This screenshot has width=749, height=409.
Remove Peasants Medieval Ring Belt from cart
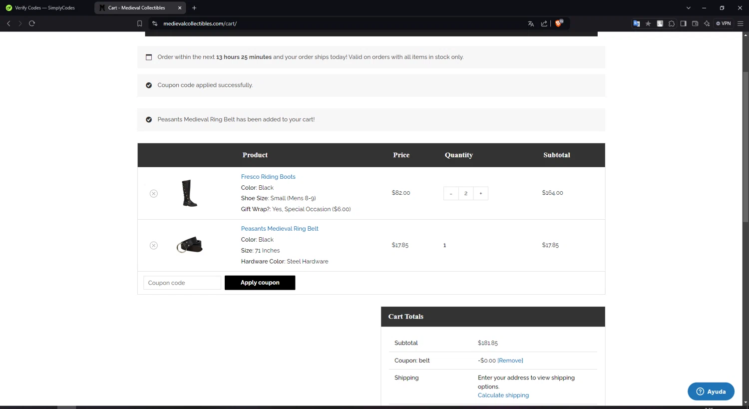point(154,246)
